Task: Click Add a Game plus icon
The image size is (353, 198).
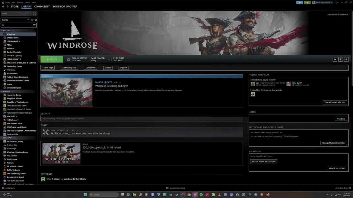Action: point(3,188)
